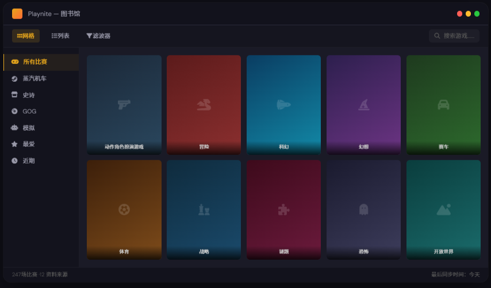Show 最爱 favorites list
Image resolution: width=491 pixels, height=288 pixels.
pyautogui.click(x=41, y=144)
